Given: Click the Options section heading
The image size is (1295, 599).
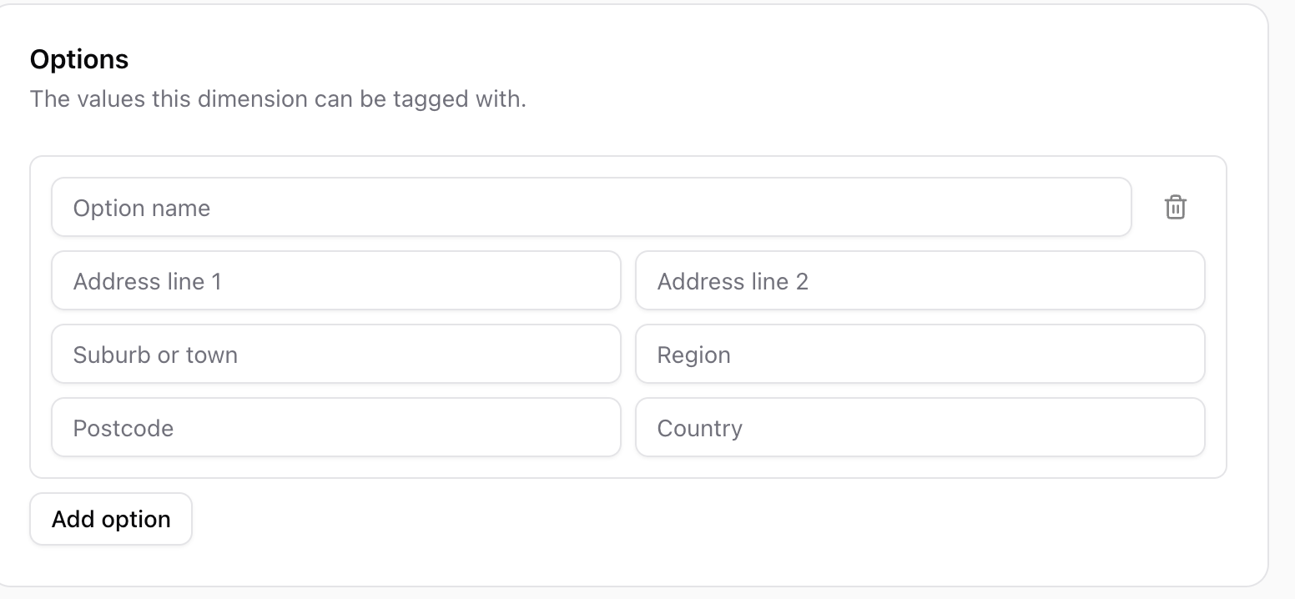Looking at the screenshot, I should [x=79, y=59].
